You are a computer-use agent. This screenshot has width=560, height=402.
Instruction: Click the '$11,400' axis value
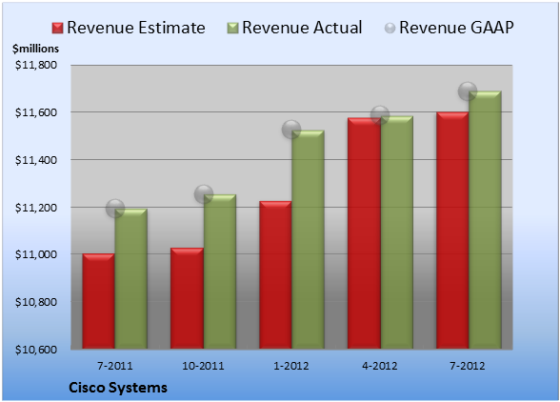pyautogui.click(x=36, y=160)
